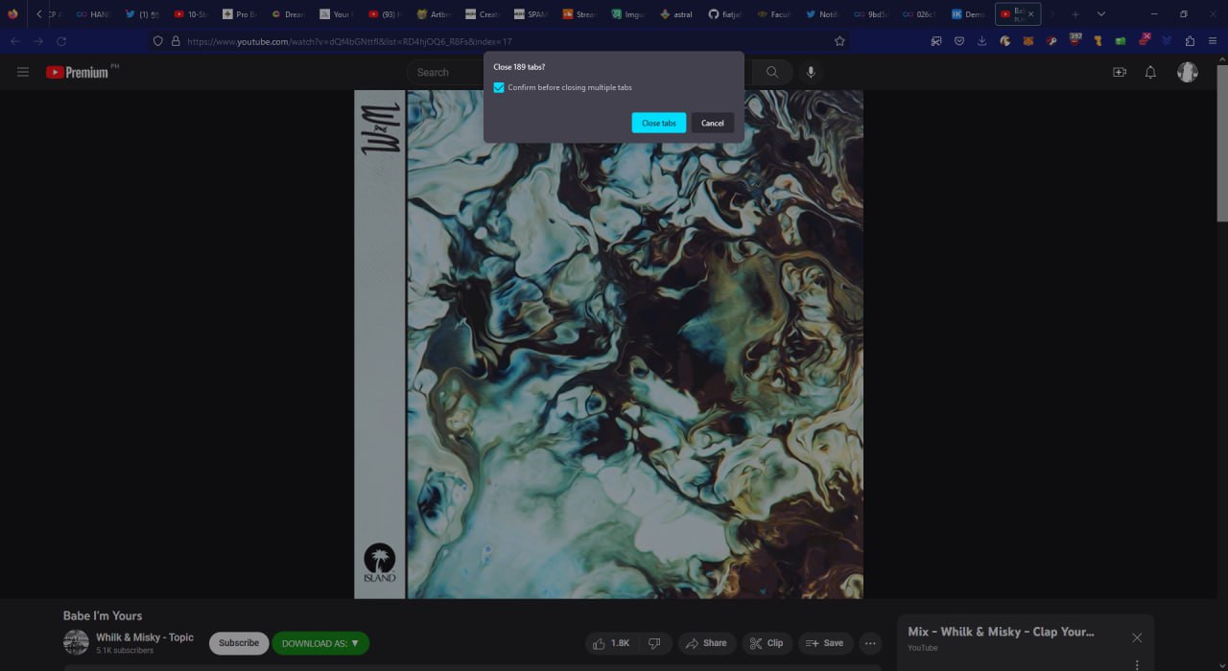1228x671 pixels.
Task: Open the Mix playlist three-dot menu
Action: tap(1137, 664)
